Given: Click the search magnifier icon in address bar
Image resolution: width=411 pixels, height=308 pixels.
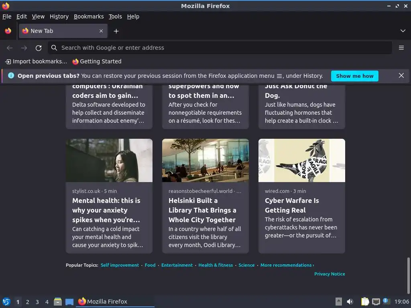Looking at the screenshot, I should 54,48.
